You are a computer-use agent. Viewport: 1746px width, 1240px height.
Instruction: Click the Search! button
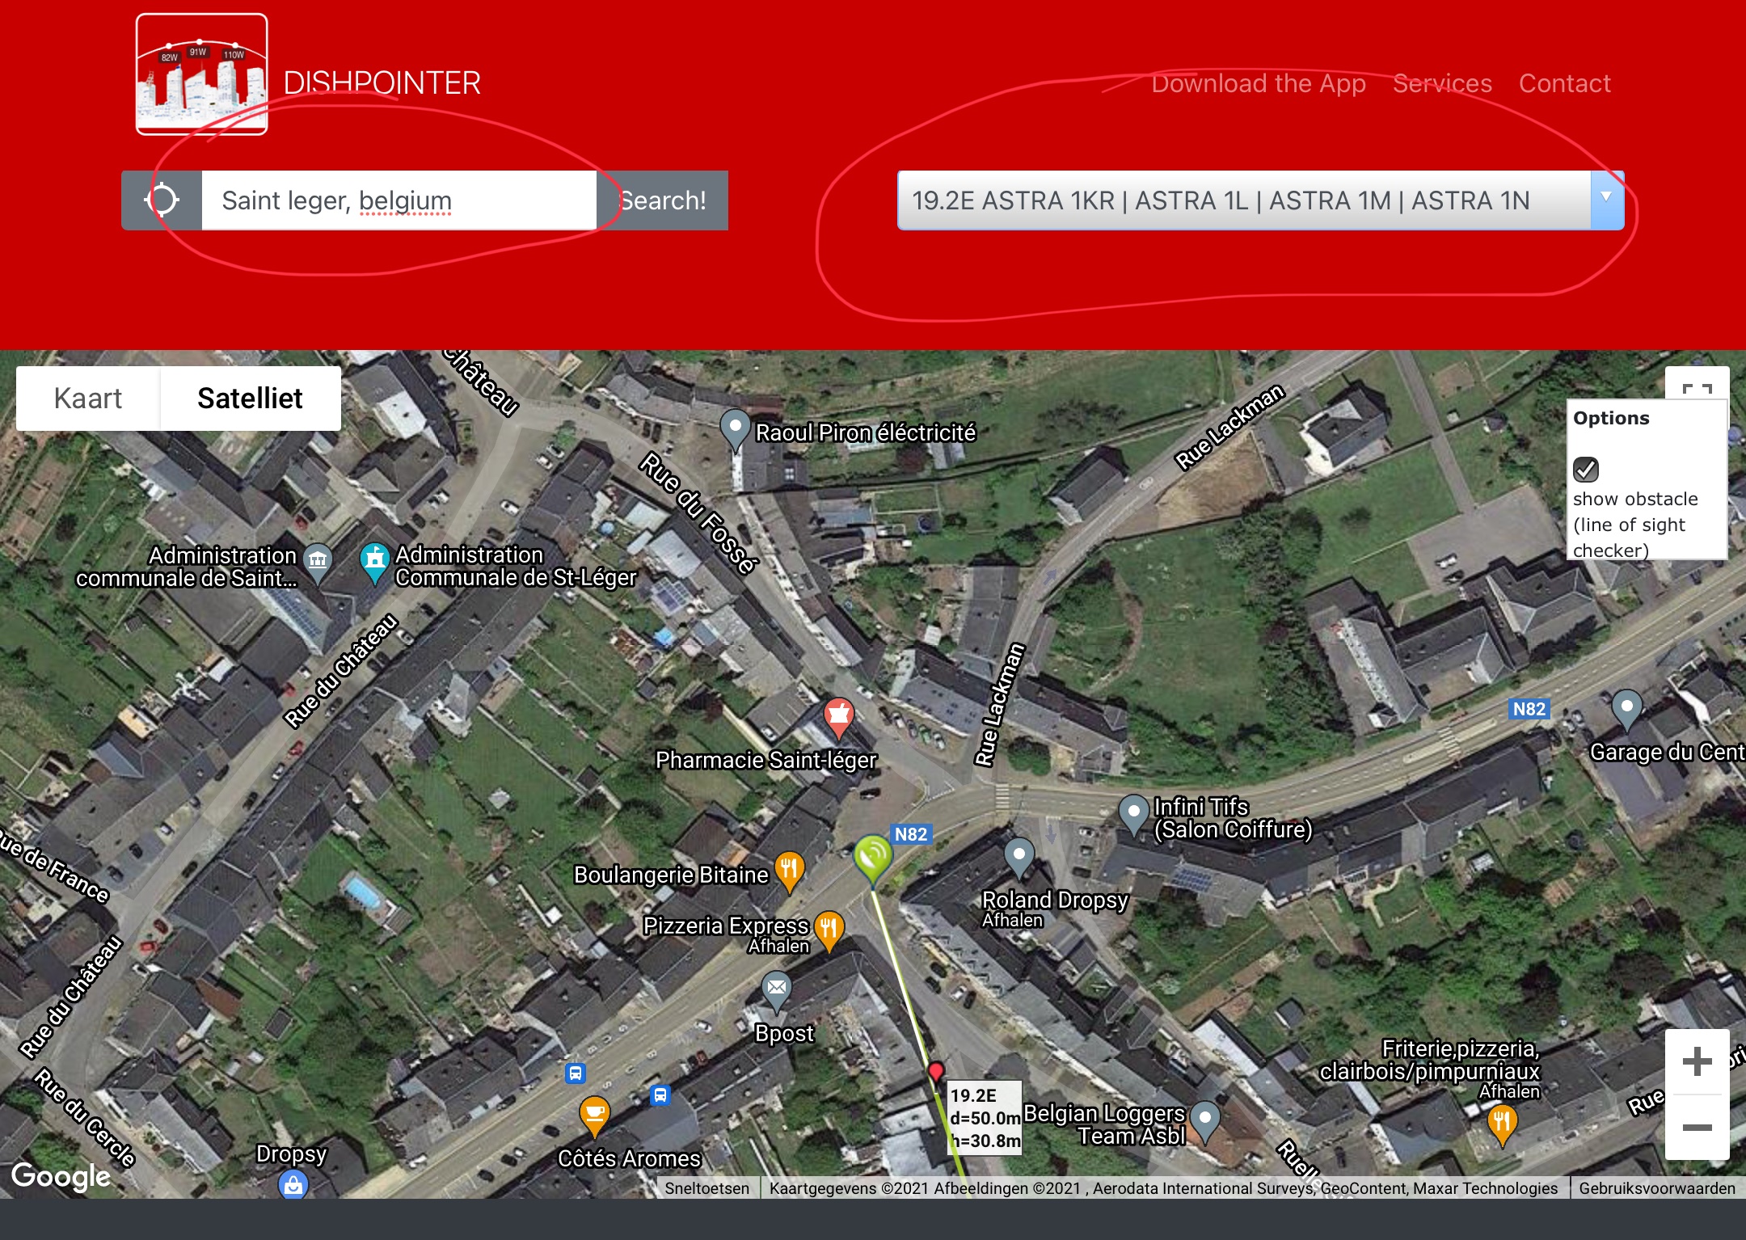coord(663,200)
